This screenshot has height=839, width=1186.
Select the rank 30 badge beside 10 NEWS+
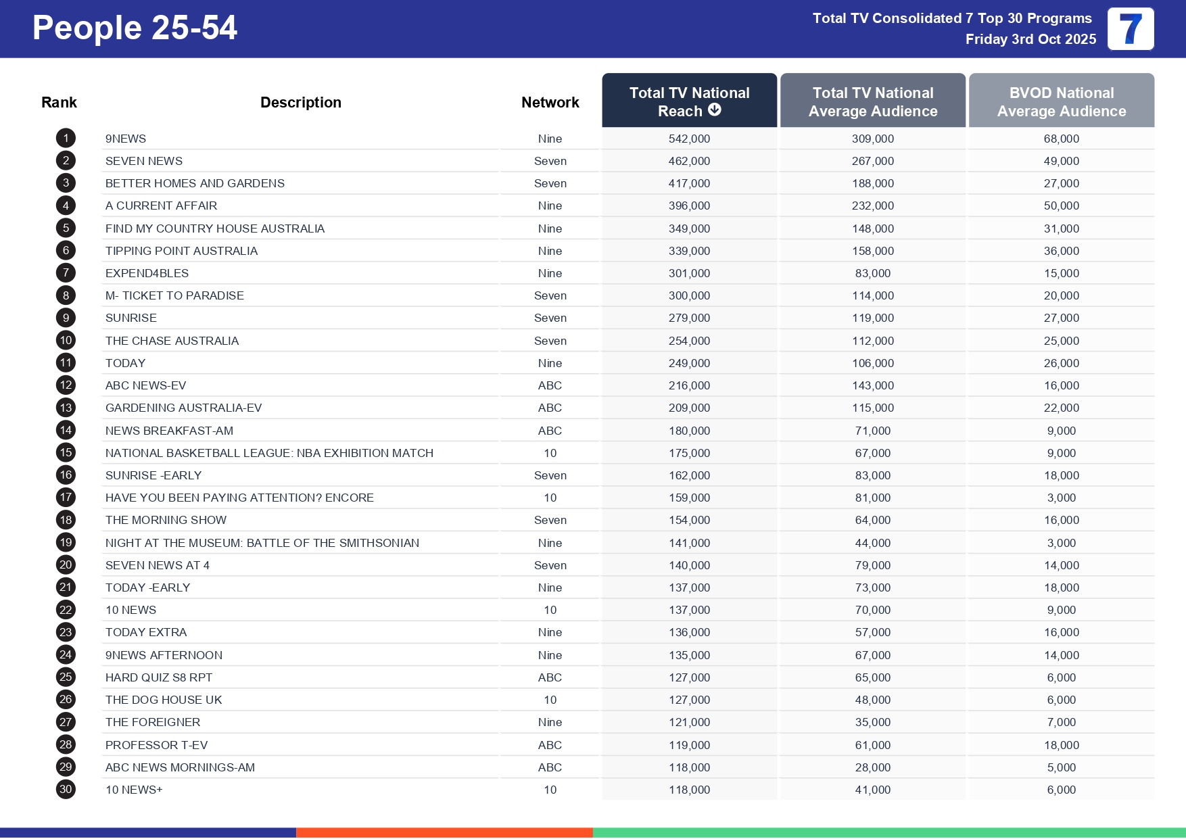[65, 789]
